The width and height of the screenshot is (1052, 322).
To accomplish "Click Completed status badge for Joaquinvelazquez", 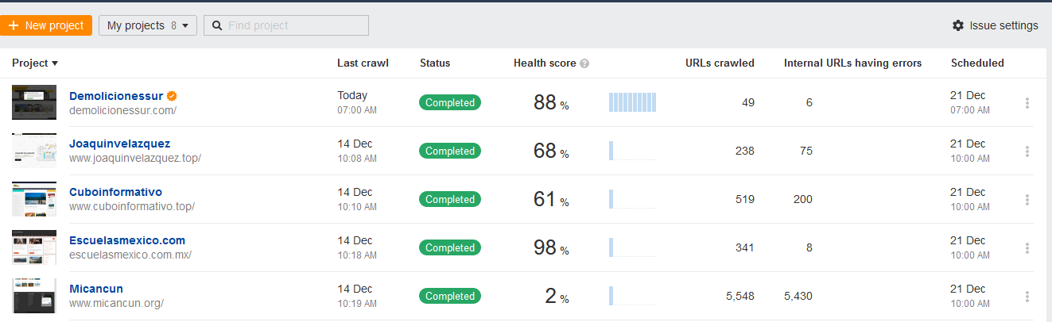I will pyautogui.click(x=450, y=151).
